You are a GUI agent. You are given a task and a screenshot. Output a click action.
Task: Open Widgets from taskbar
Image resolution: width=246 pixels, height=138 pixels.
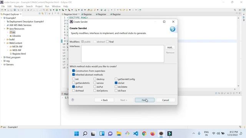(102, 134)
